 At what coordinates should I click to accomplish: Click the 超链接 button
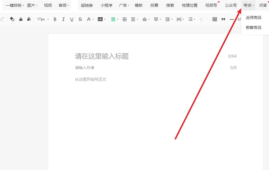tap(87, 6)
